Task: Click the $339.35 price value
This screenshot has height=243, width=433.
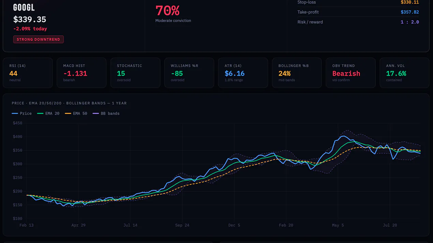Action: pos(30,19)
